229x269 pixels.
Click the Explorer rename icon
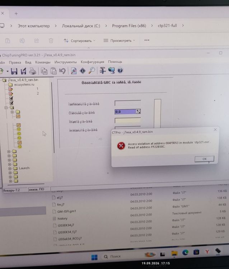pyautogui.click(x=22, y=41)
